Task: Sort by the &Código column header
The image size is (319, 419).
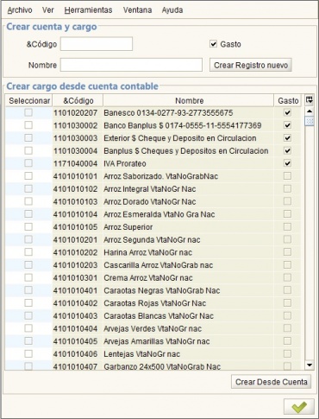Action: (78, 100)
